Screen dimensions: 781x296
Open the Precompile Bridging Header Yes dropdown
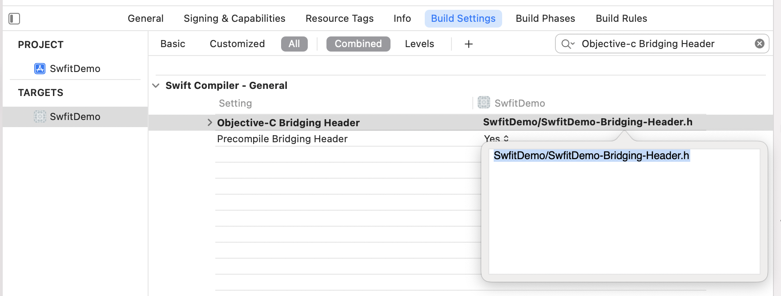(497, 139)
